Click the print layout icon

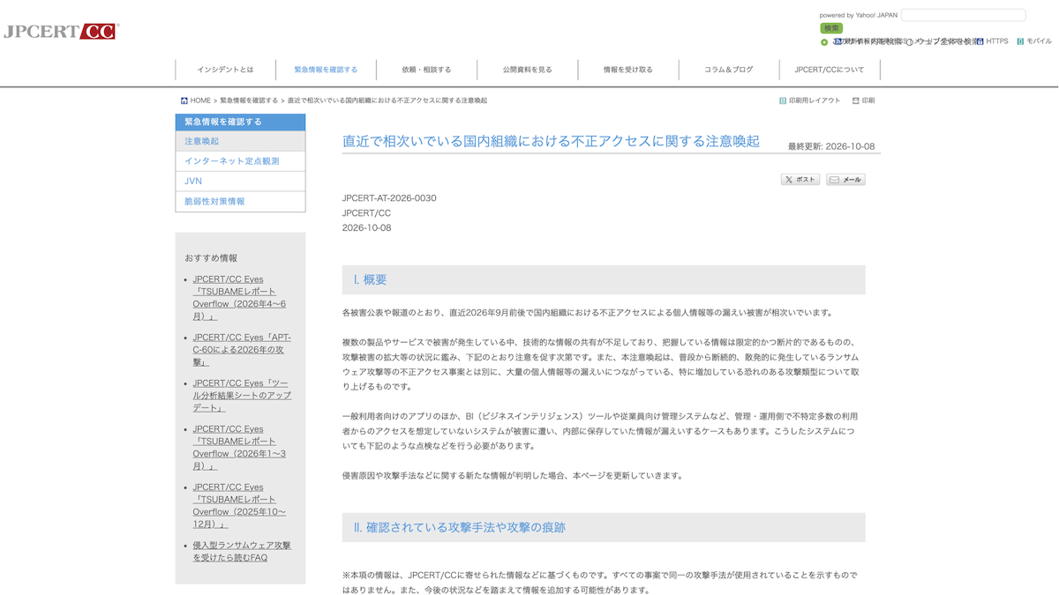(x=783, y=100)
